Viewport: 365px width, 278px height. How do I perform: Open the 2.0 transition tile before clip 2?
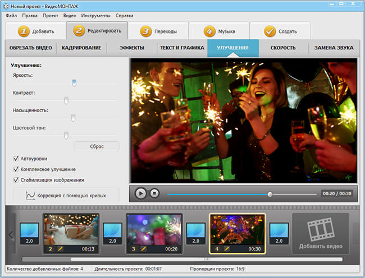[x=29, y=233]
